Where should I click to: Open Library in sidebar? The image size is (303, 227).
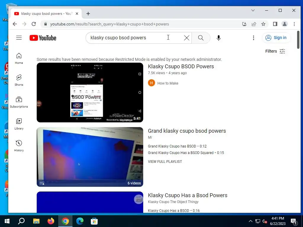19,124
